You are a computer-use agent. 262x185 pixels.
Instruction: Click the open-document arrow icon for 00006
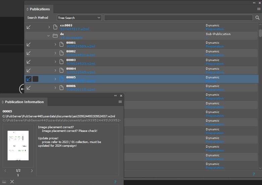coord(29,88)
